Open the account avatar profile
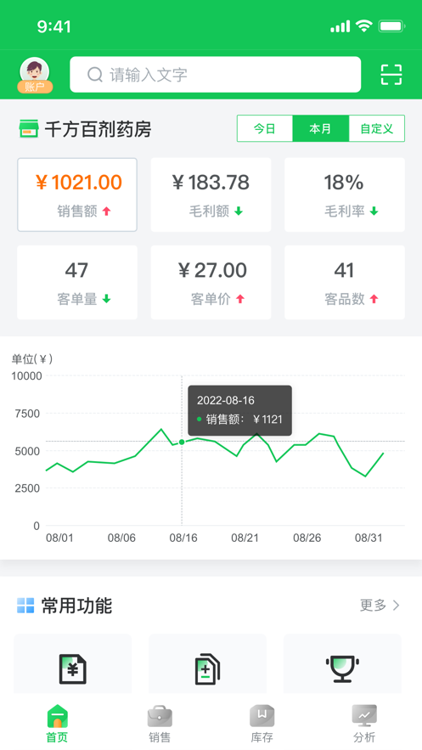Image resolution: width=422 pixels, height=750 pixels. coord(35,75)
